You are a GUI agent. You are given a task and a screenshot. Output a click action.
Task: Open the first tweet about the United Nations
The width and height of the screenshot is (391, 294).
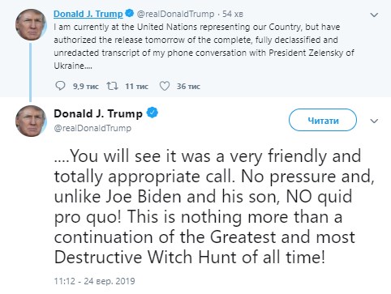click(x=204, y=46)
